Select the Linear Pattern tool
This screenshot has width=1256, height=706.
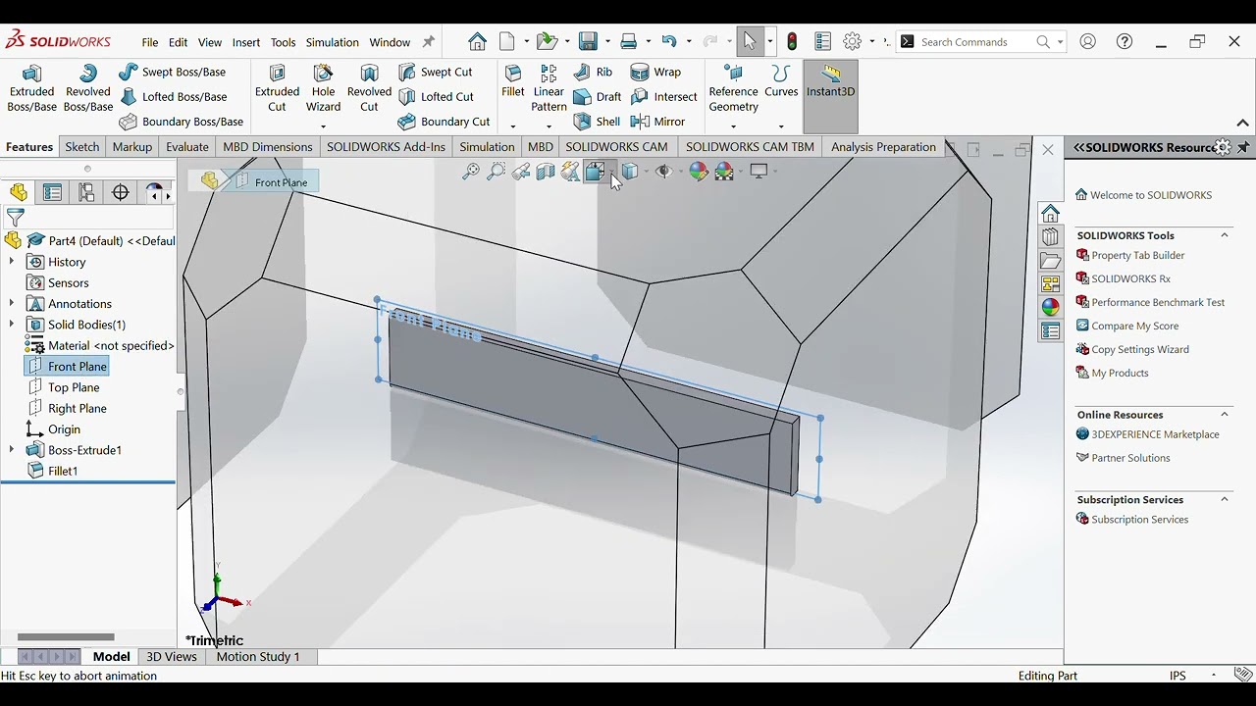pyautogui.click(x=549, y=88)
